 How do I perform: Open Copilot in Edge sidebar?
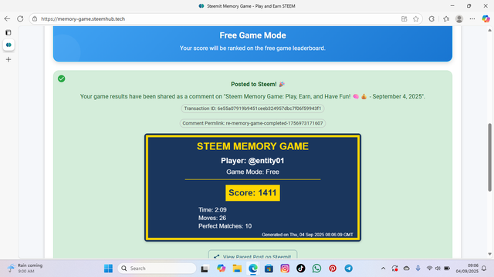click(486, 18)
